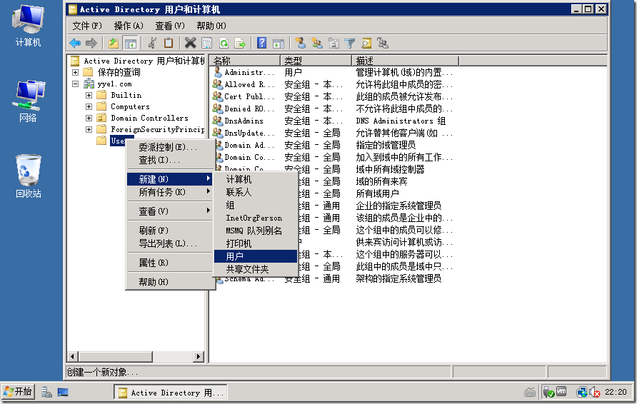
Task: Go up one level using the folder icon
Action: click(114, 43)
